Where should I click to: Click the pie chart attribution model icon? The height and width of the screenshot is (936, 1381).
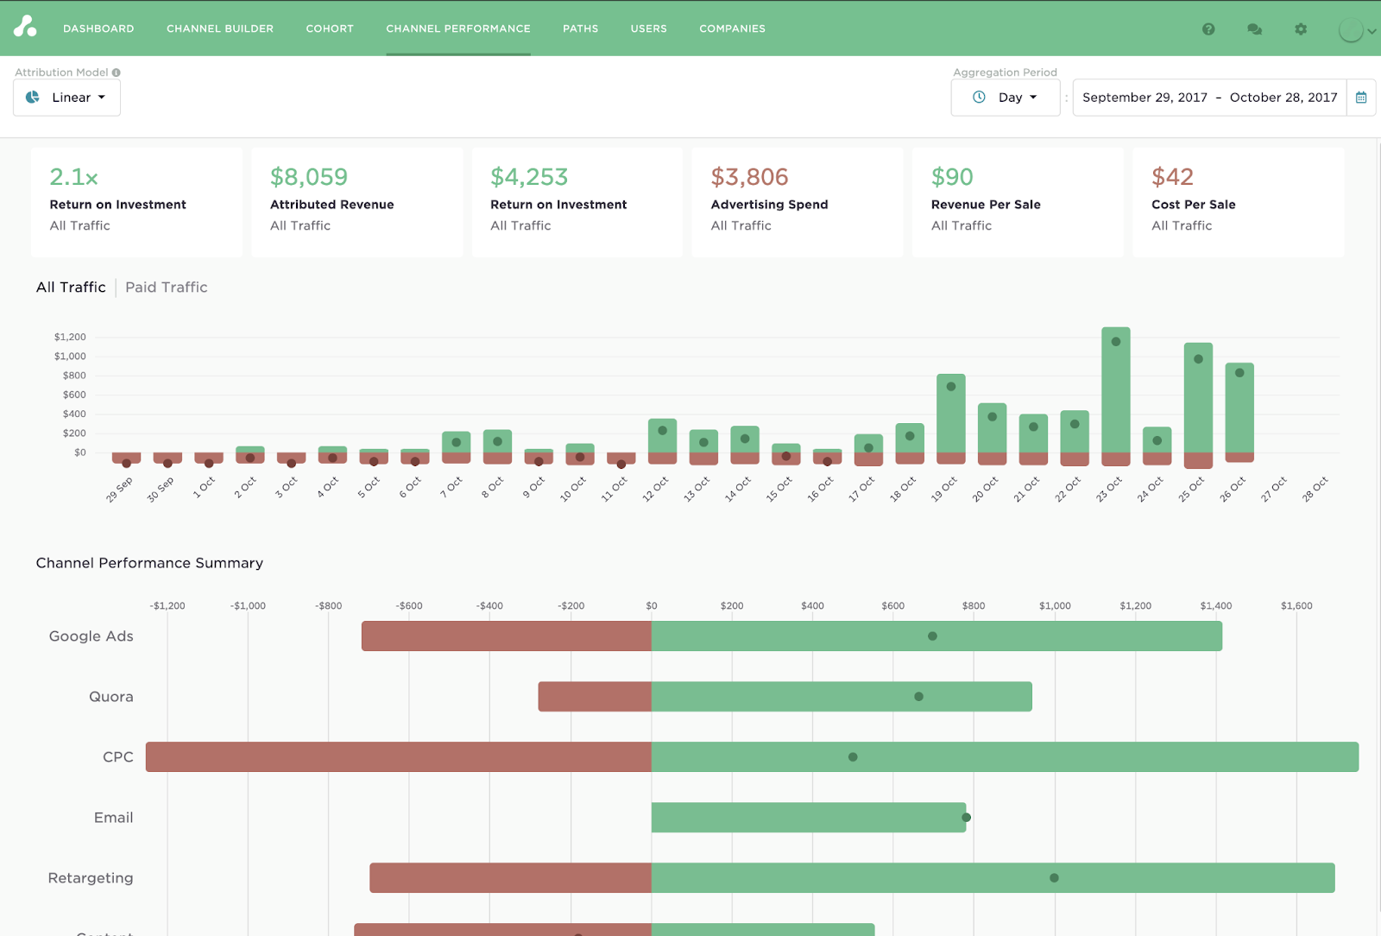point(32,98)
